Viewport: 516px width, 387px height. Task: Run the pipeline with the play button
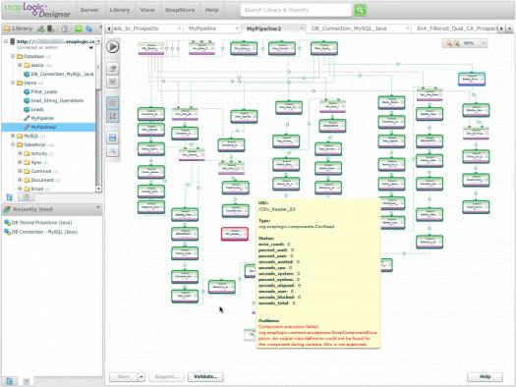point(113,47)
